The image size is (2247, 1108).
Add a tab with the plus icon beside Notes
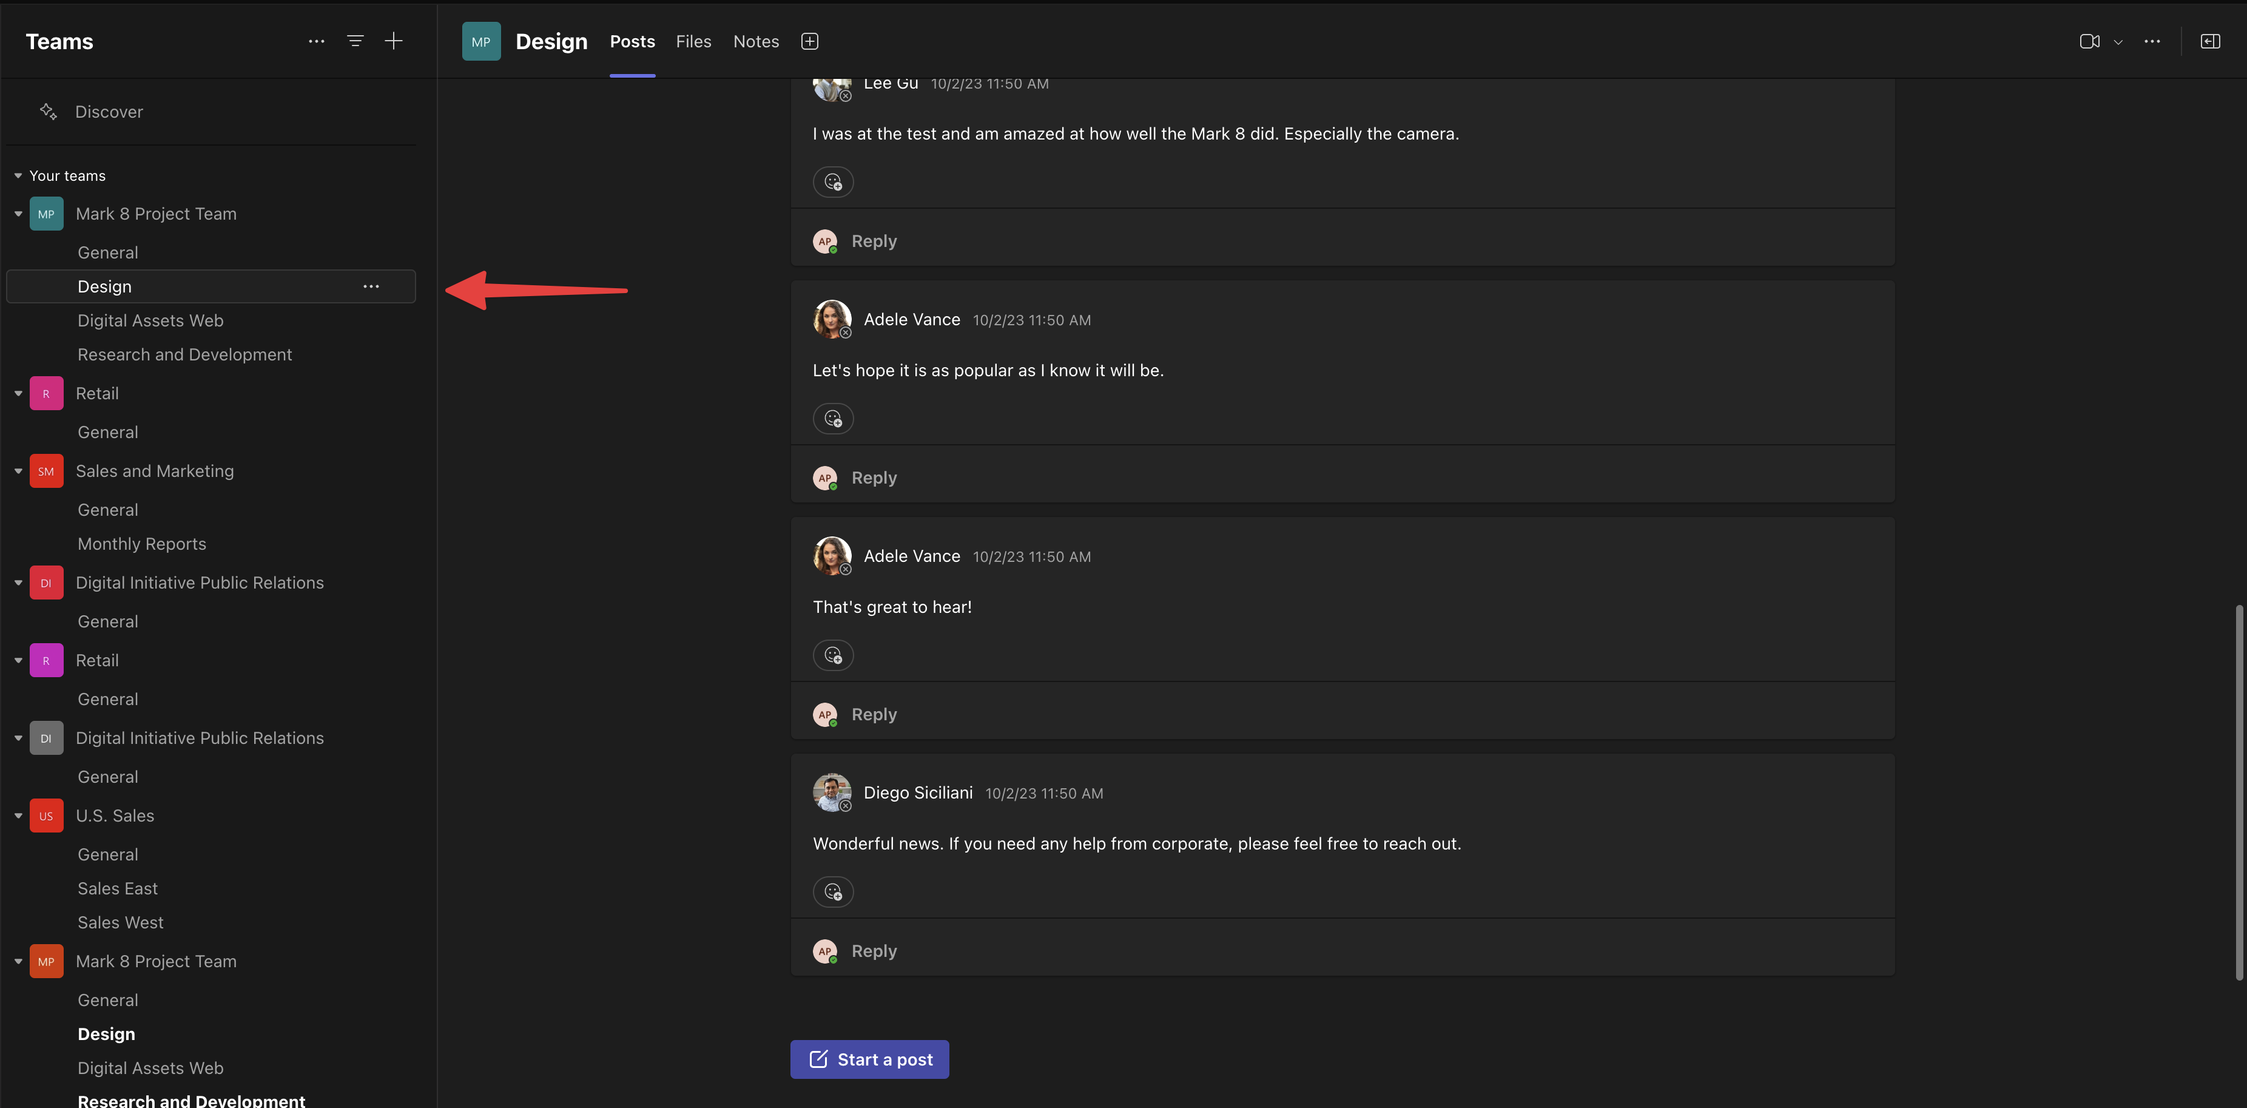pos(809,41)
